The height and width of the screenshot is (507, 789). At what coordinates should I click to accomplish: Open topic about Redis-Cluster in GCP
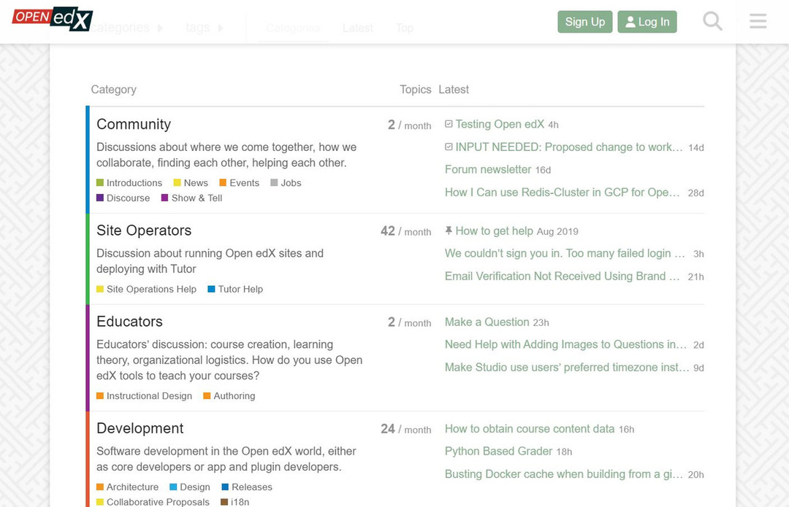tap(562, 193)
